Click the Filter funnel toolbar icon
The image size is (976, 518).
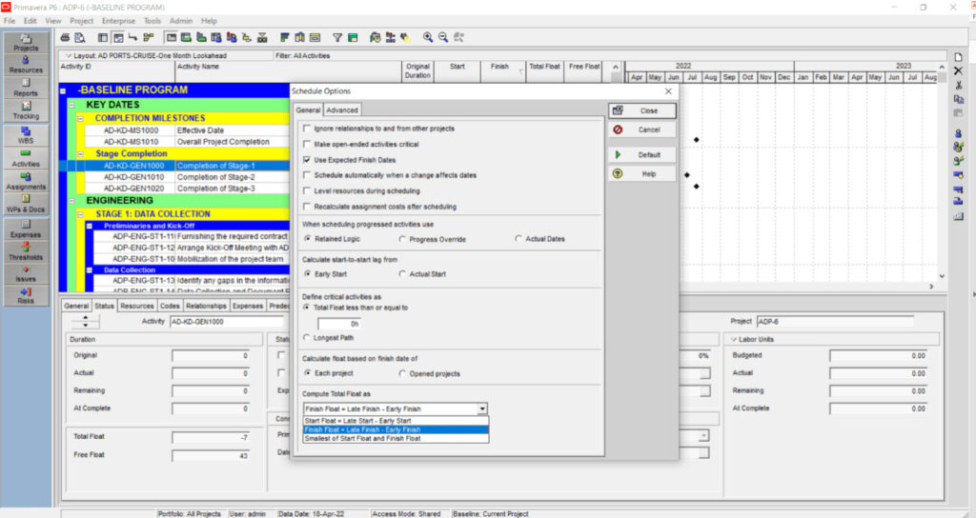click(336, 37)
